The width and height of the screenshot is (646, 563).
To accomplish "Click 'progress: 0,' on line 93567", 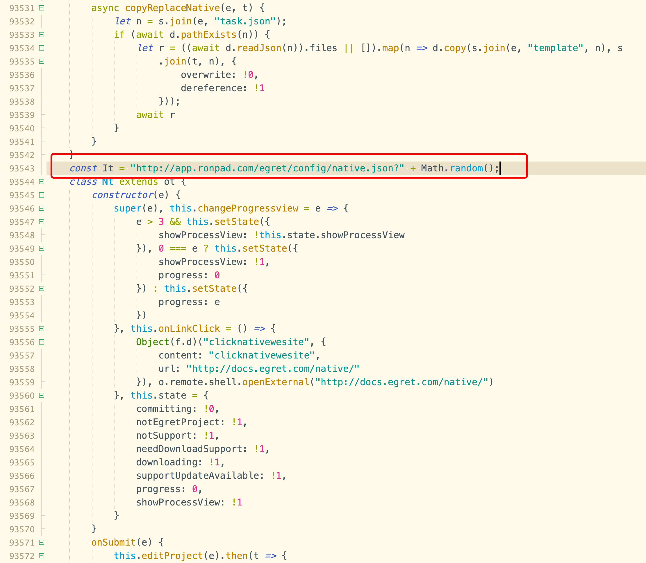I will tap(169, 489).
